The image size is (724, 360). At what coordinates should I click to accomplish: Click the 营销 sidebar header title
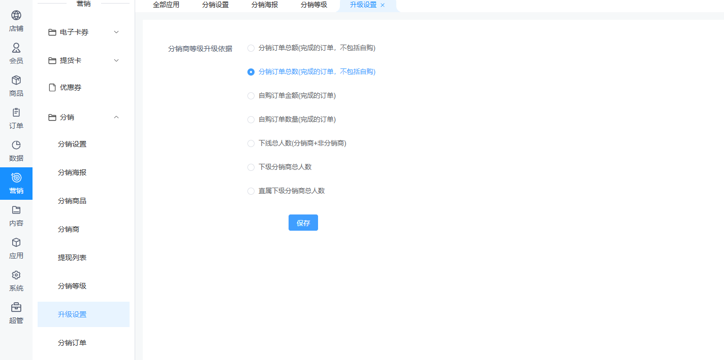(84, 4)
